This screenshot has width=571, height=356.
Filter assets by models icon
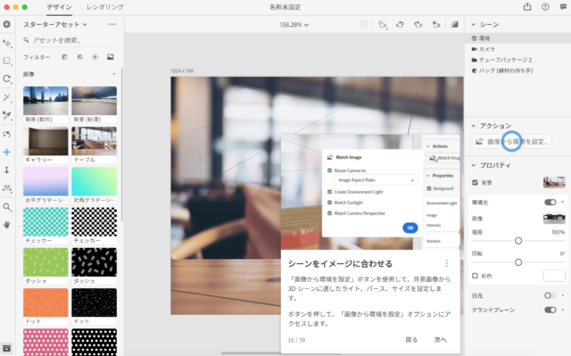tap(64, 57)
